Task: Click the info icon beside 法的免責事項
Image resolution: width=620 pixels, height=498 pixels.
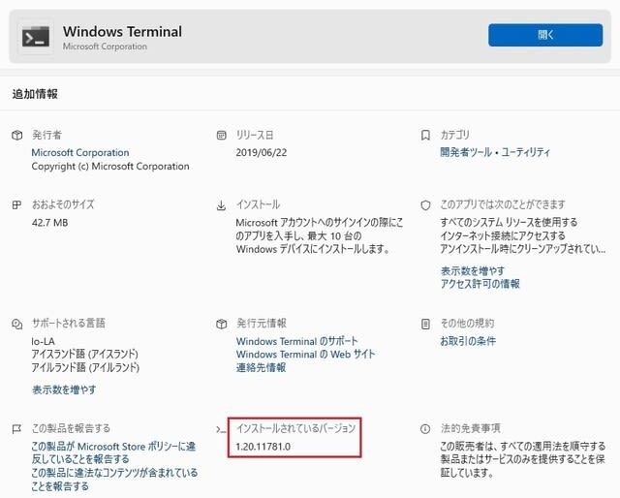Action: click(425, 429)
